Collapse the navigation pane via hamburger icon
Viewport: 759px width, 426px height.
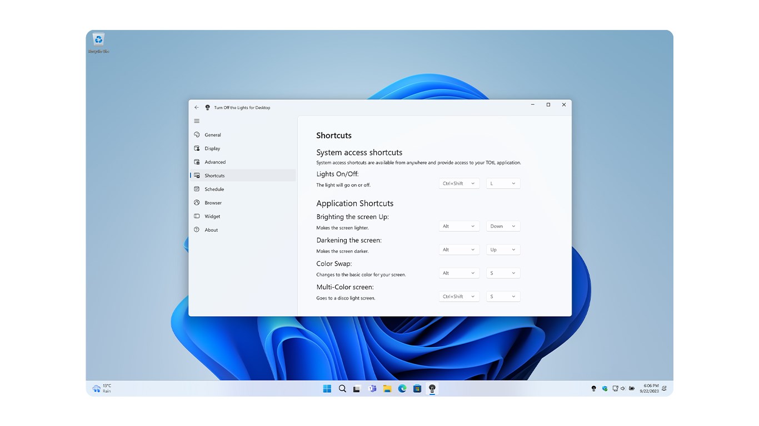click(x=197, y=121)
